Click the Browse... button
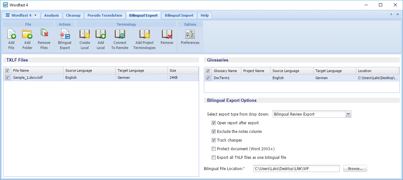 pyautogui.click(x=355, y=168)
